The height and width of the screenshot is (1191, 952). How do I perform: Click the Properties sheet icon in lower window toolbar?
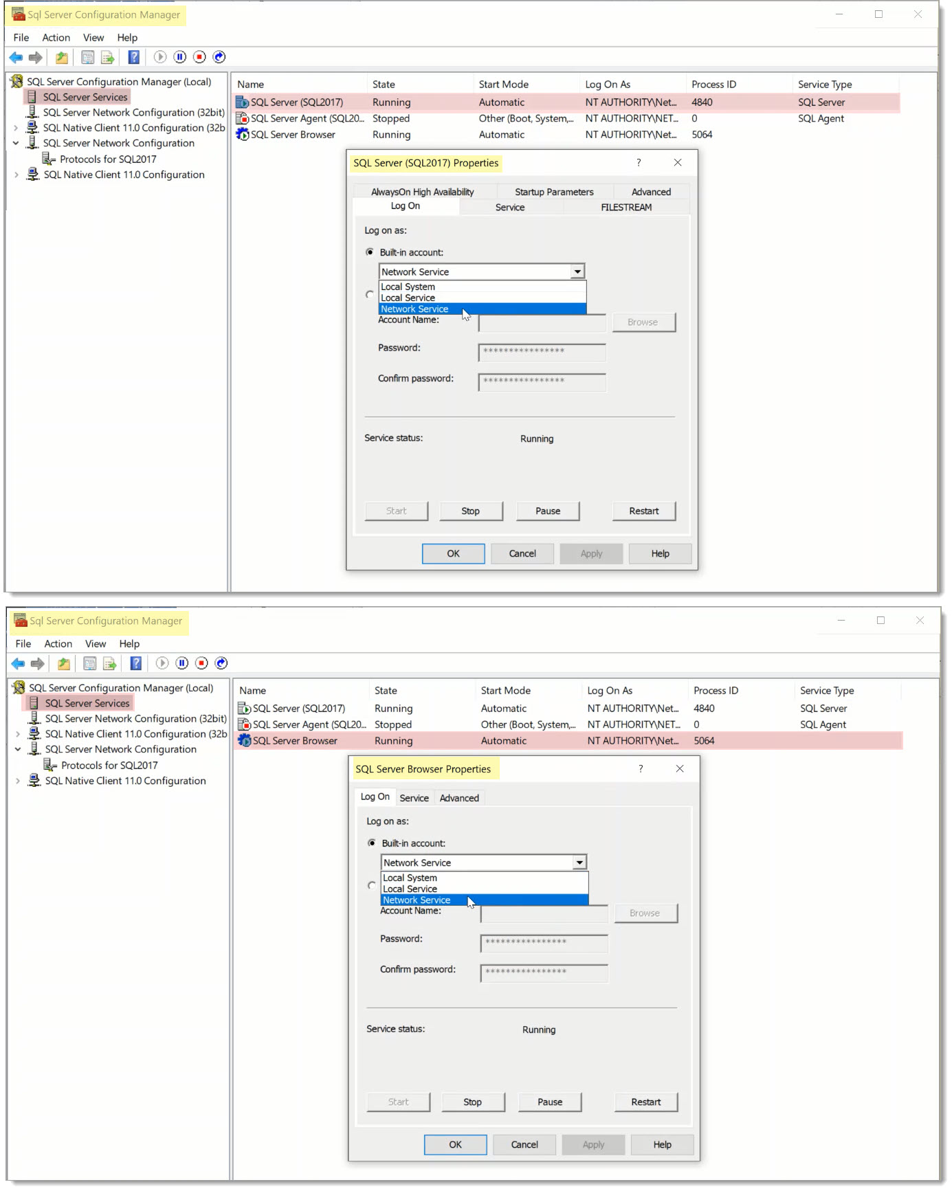(90, 663)
